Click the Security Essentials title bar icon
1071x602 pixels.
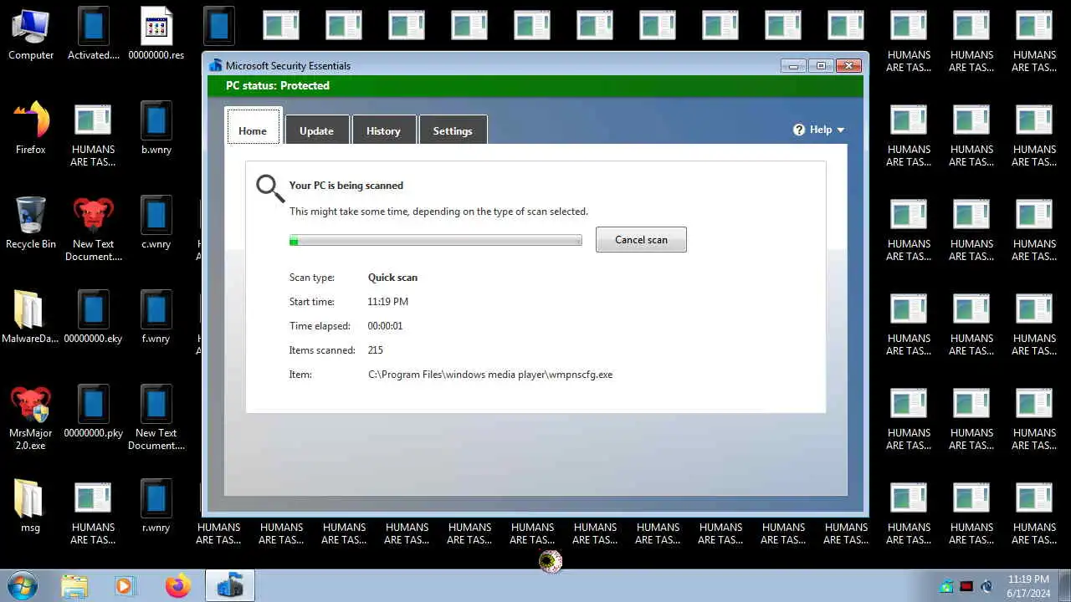[216, 65]
